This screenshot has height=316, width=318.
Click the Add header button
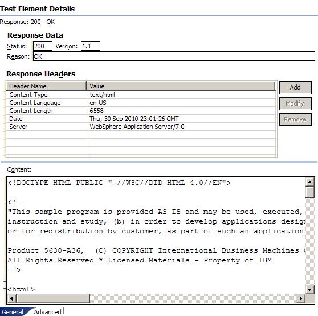(295, 87)
